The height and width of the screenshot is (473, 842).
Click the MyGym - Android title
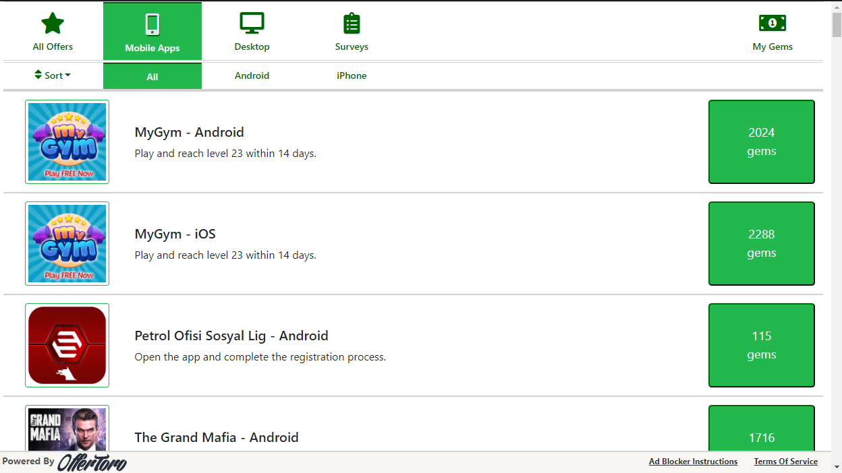click(189, 132)
